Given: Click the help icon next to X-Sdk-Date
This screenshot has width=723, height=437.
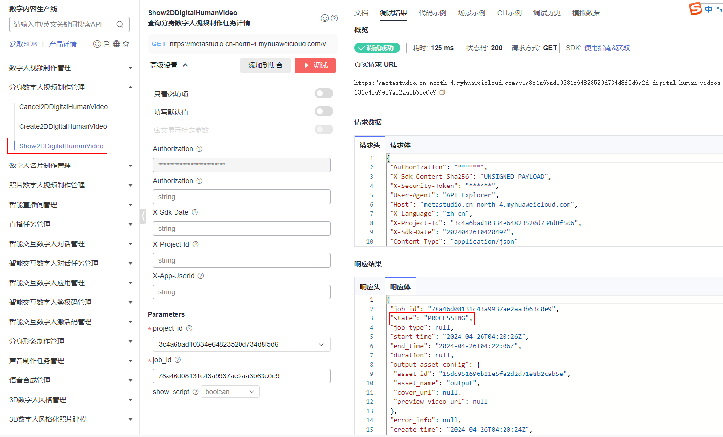Looking at the screenshot, I should point(195,212).
